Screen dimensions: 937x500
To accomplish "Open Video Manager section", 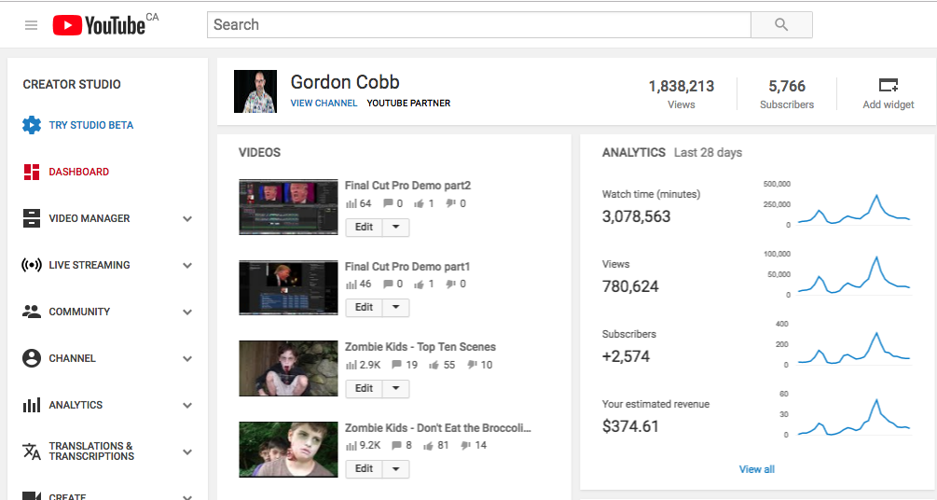I will click(90, 218).
